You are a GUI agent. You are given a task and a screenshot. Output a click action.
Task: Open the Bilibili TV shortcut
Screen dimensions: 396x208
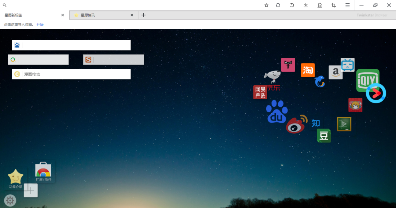348,65
